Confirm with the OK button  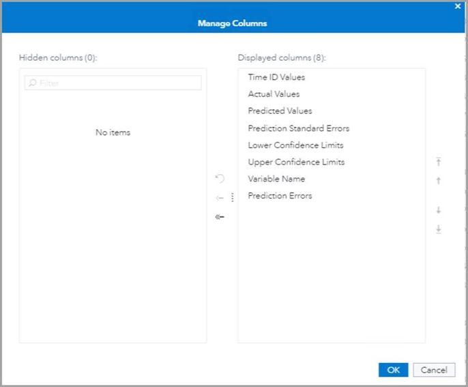point(393,370)
